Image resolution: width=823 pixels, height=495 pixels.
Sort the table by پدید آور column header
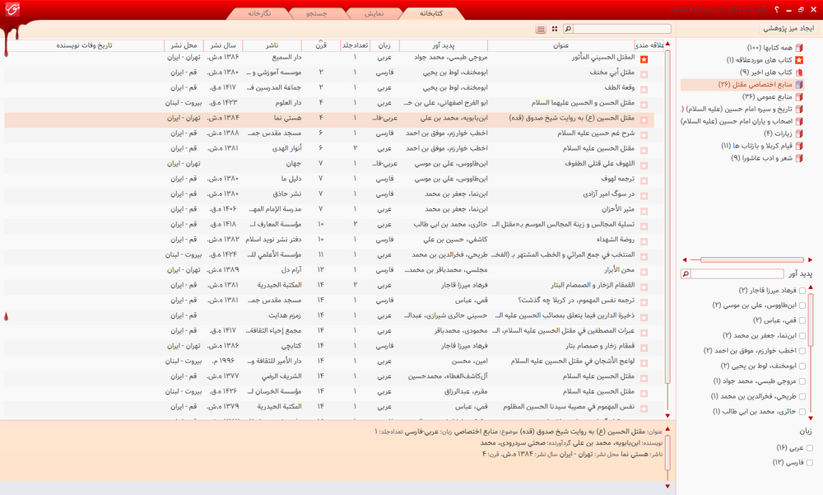point(444,46)
